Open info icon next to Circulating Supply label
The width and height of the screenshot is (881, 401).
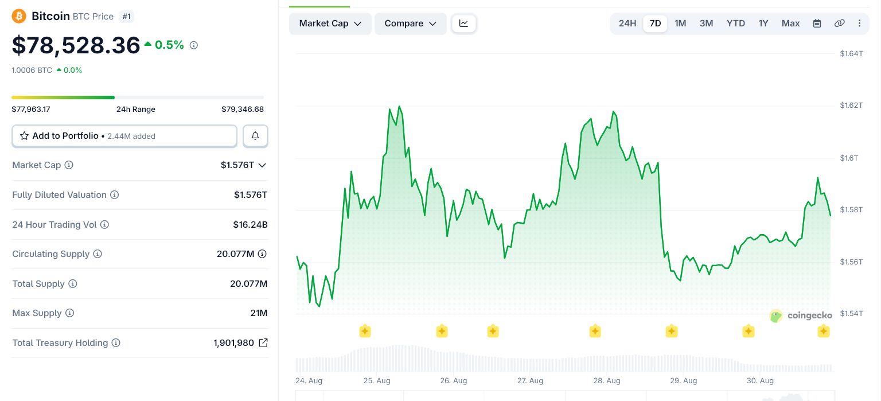pos(98,254)
